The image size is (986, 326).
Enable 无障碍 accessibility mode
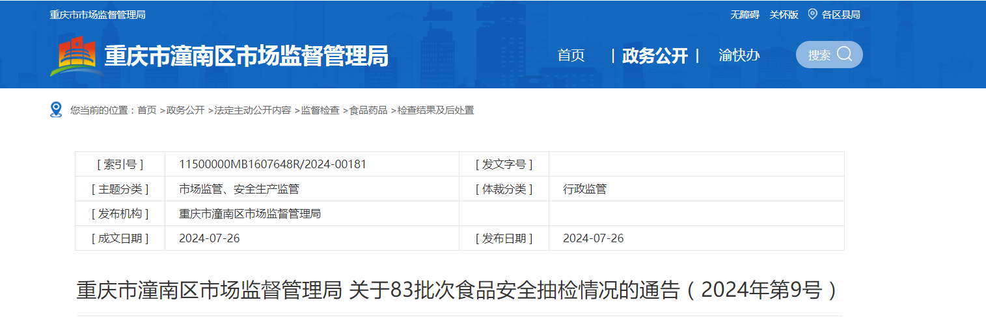(745, 14)
